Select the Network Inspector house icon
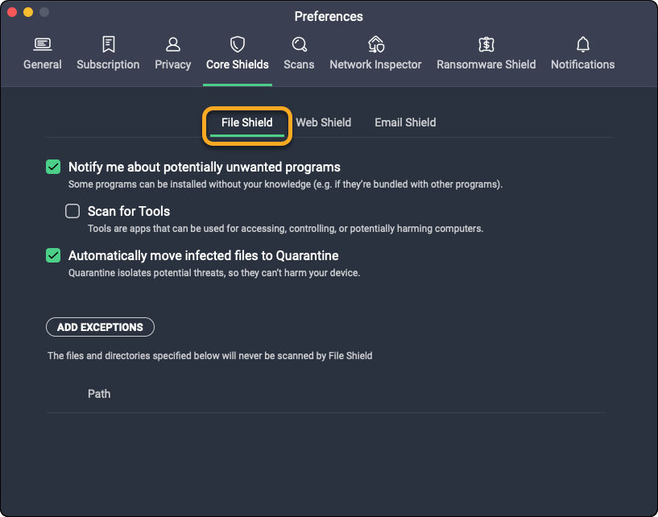Image resolution: width=658 pixels, height=517 pixels. point(375,44)
